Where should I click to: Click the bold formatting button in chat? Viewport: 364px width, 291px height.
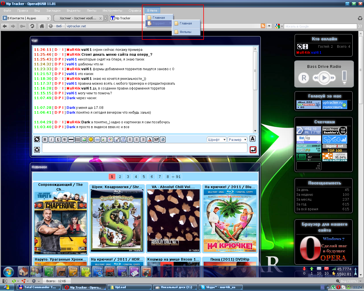pos(45,140)
